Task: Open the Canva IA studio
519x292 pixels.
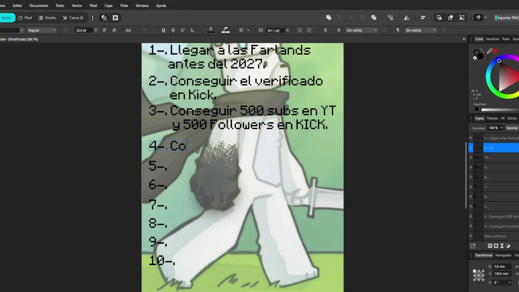Action: (x=73, y=18)
